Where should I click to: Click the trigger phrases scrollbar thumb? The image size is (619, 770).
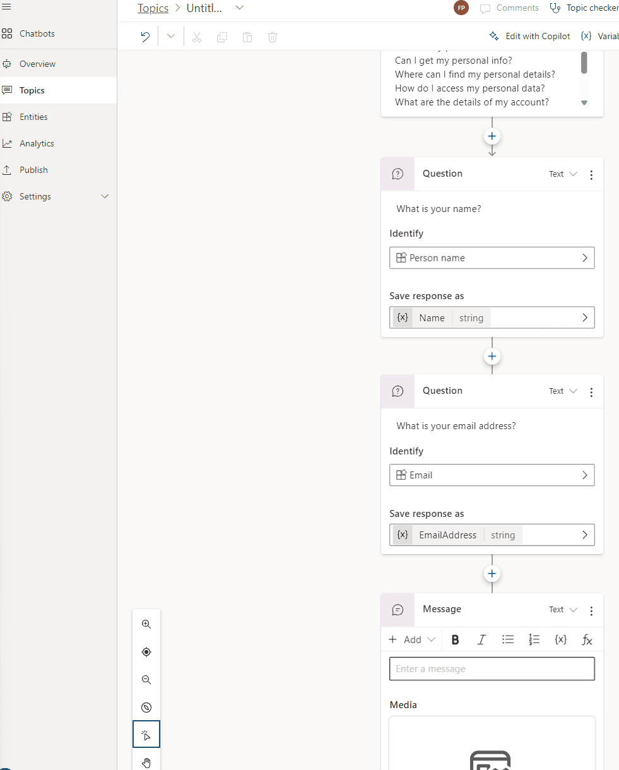pos(584,63)
